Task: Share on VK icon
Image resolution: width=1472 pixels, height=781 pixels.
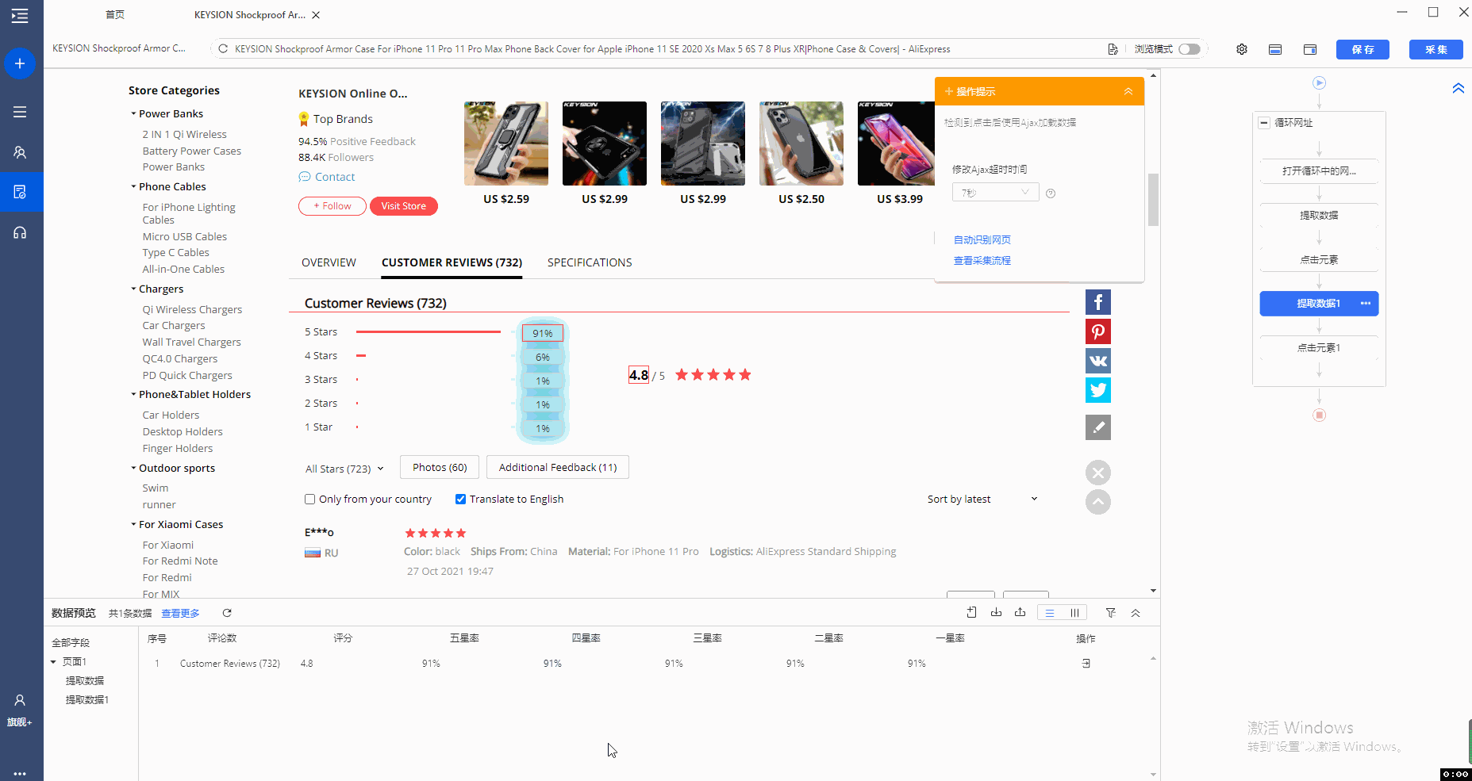Action: pos(1098,361)
